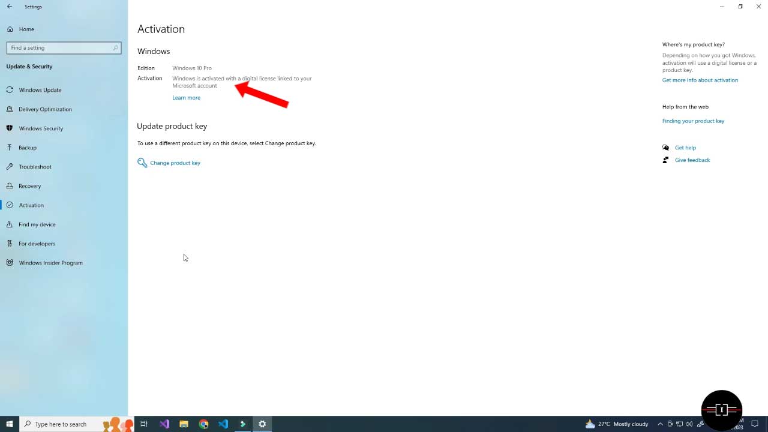The height and width of the screenshot is (432, 768).
Task: Open File Explorer from the taskbar
Action: (184, 424)
